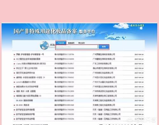The width and height of the screenshot is (159, 125).
Task: Click the 津G妆网备字 record from 天津 bioengineering company
Action: click(x=64, y=96)
